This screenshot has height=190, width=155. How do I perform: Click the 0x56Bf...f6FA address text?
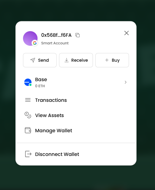[56, 35]
